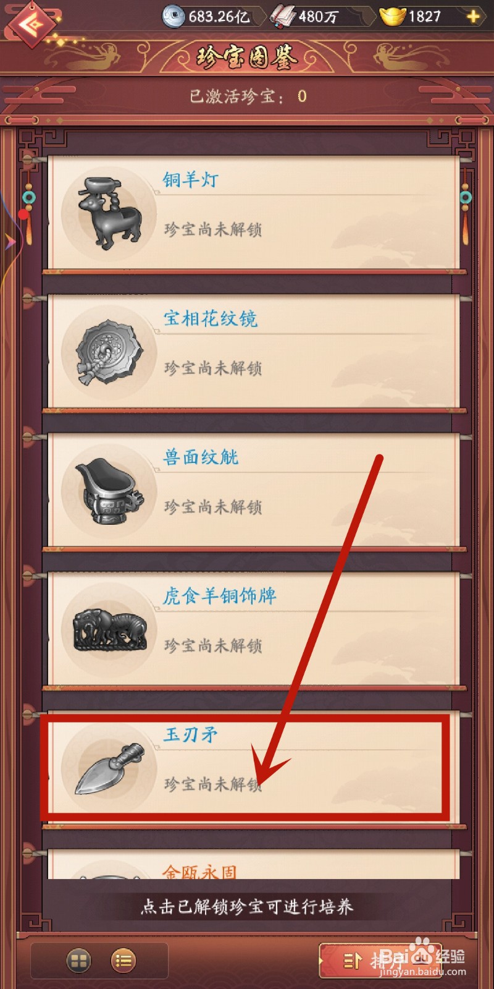This screenshot has width=494, height=989.
Task: Tap the 虎食羊铜饰牌 title text
Action: pyautogui.click(x=219, y=596)
